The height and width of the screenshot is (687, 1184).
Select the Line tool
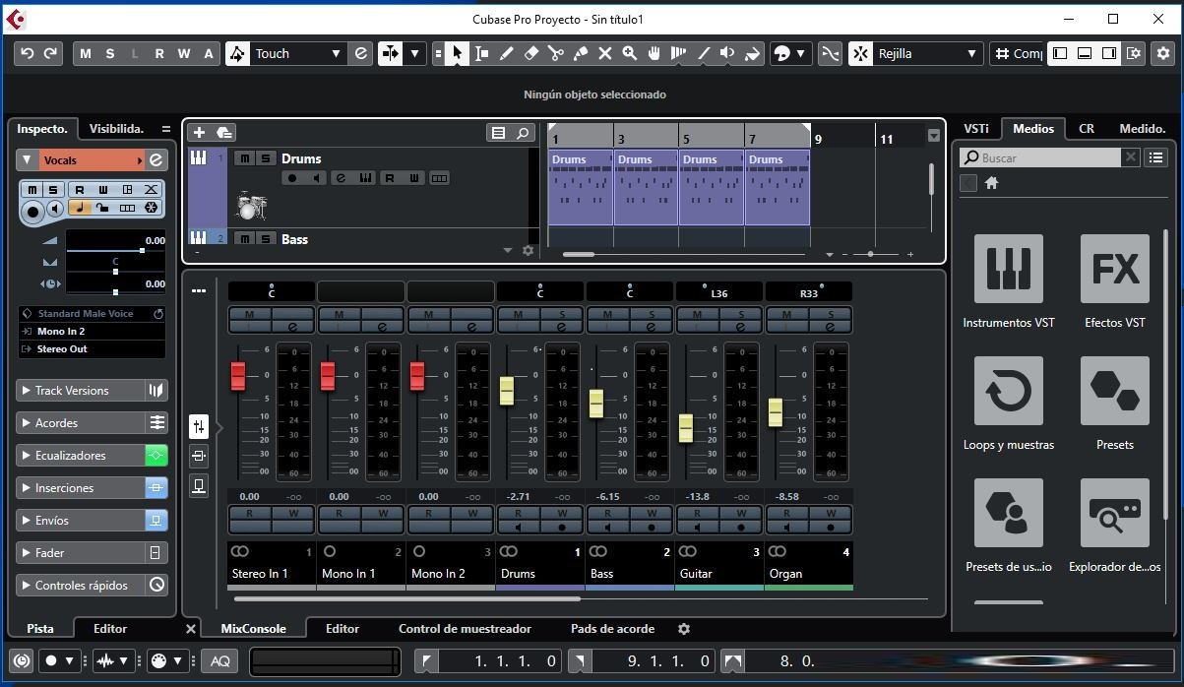coord(703,53)
